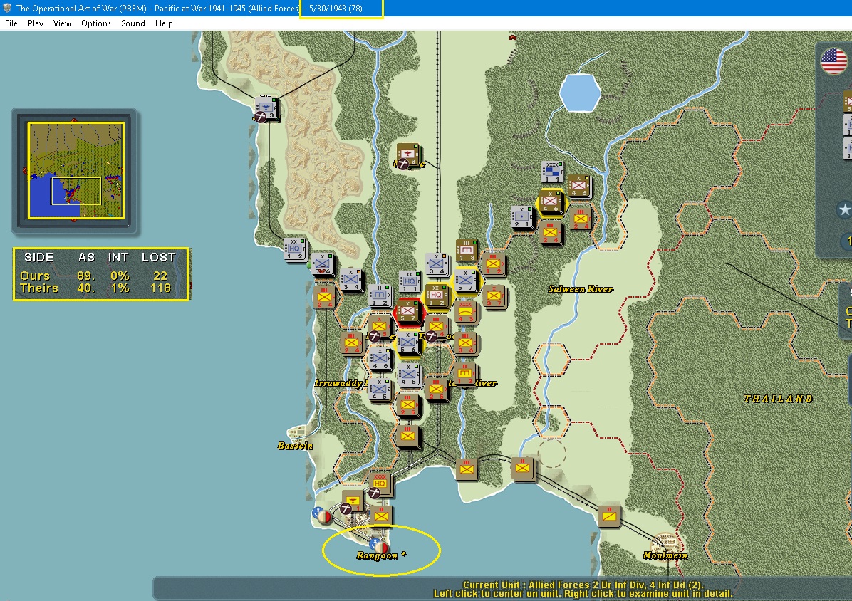The image size is (852, 601).
Task: Click the blue lake hex in the north
Action: [x=581, y=93]
